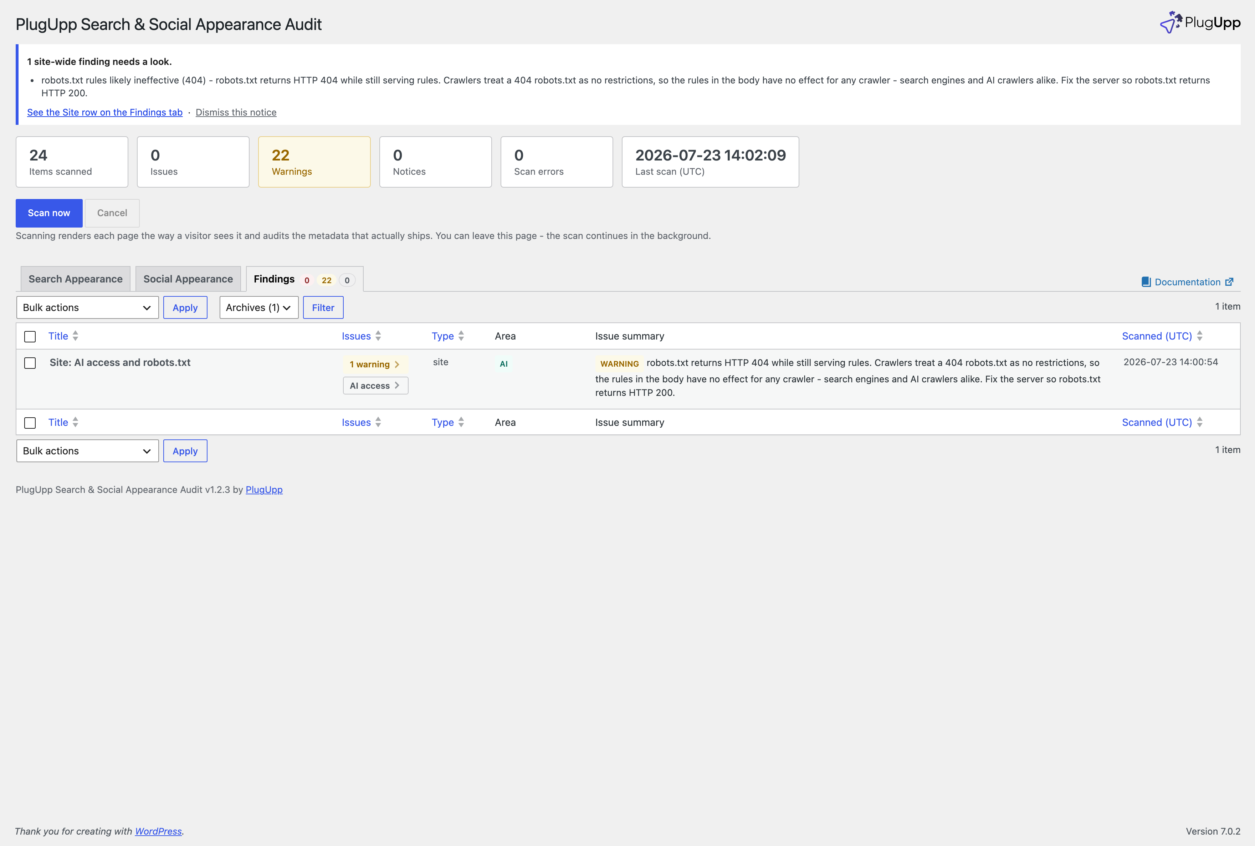Switch to the Search Appearance tab

click(76, 279)
